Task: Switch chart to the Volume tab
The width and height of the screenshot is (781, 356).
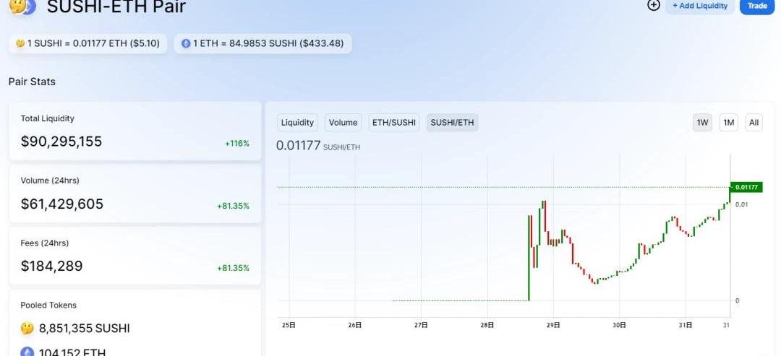Action: click(x=343, y=123)
